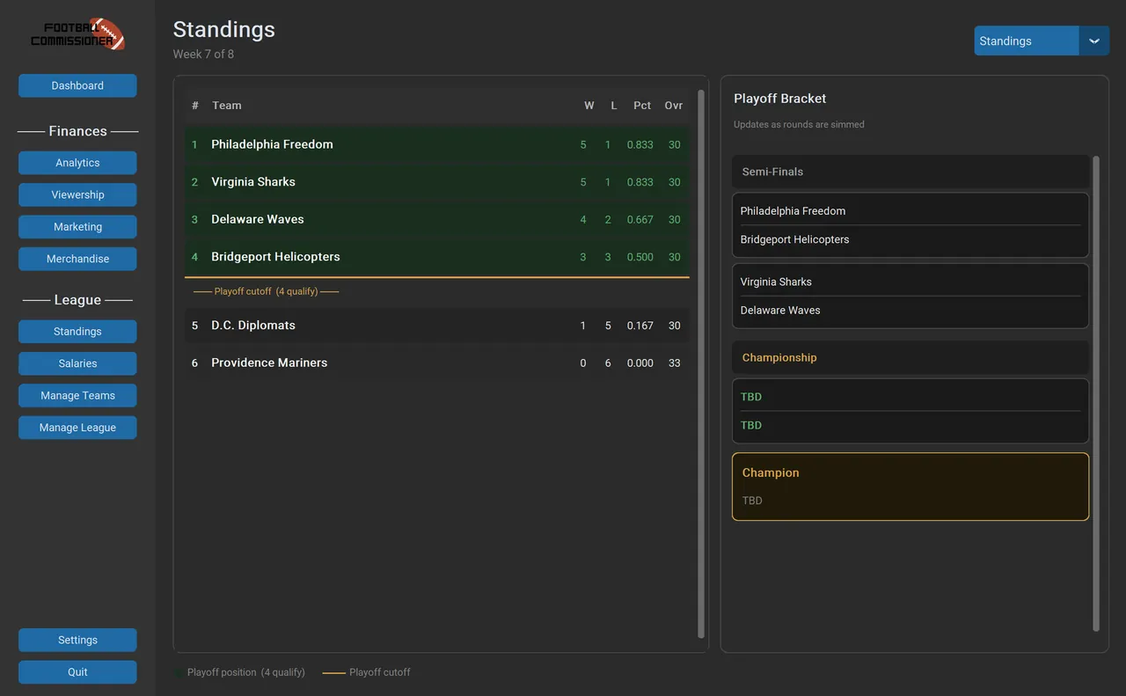Click the Week 7 of 8 subtitle
The image size is (1126, 696).
(203, 55)
